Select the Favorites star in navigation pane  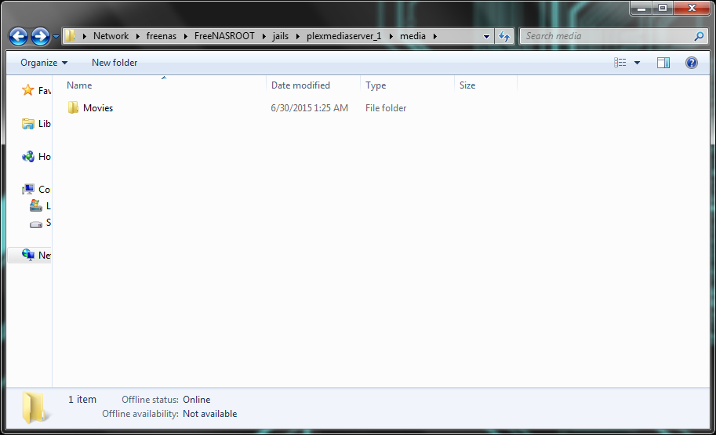coord(28,91)
